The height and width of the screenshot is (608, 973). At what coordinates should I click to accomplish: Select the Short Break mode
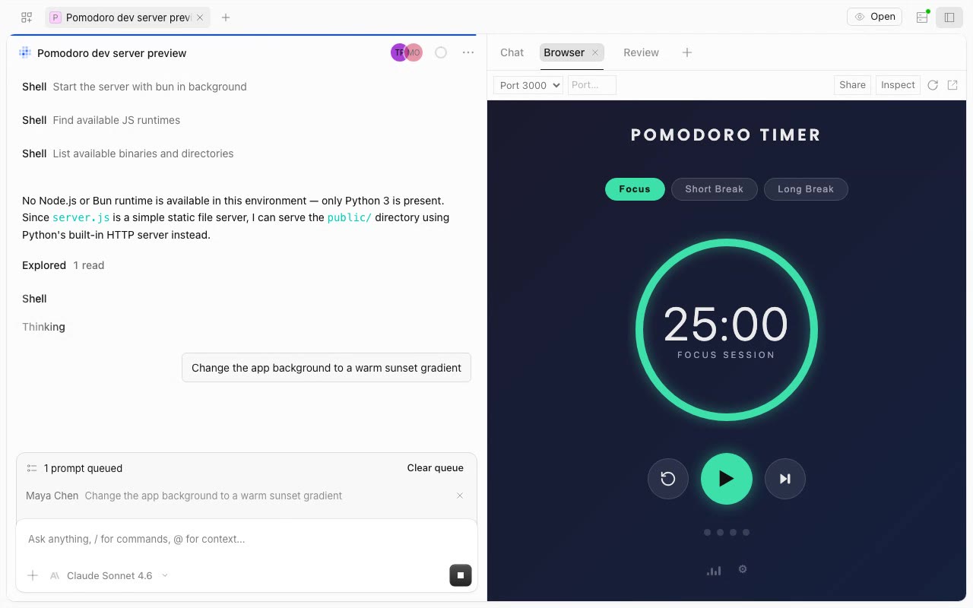pos(714,189)
